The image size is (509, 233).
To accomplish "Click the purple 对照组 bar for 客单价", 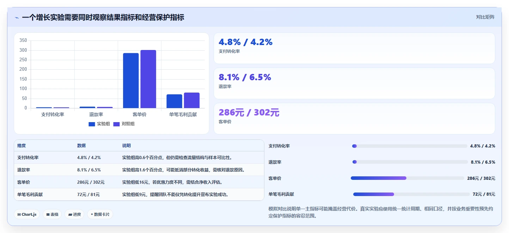I will (148, 79).
